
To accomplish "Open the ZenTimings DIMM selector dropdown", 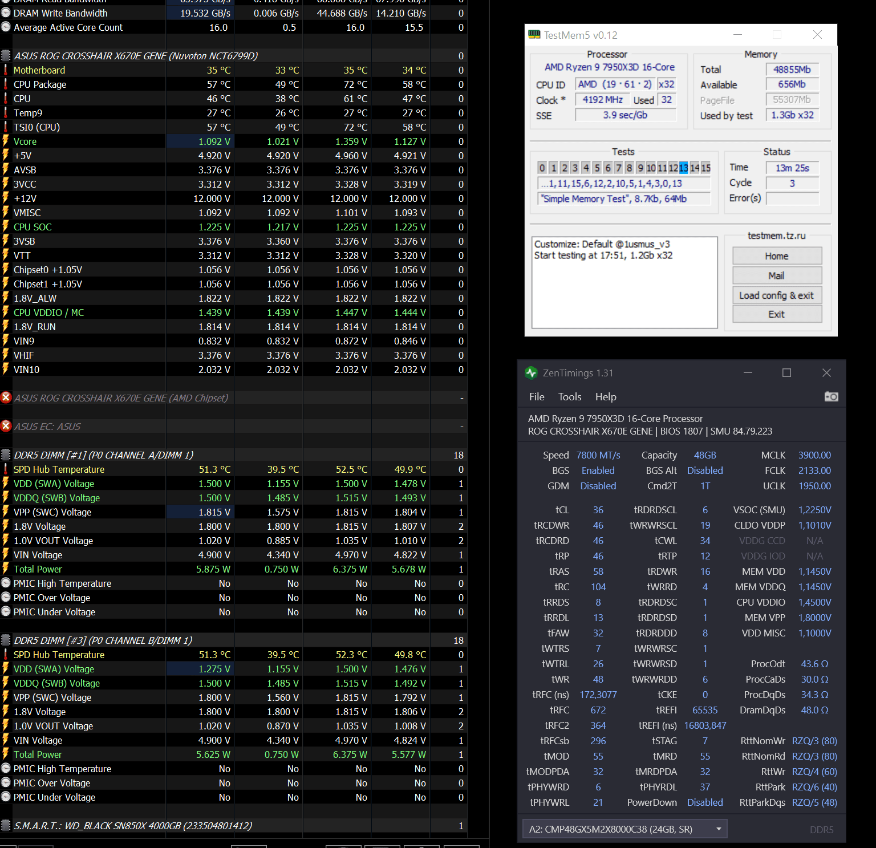I will [x=624, y=829].
